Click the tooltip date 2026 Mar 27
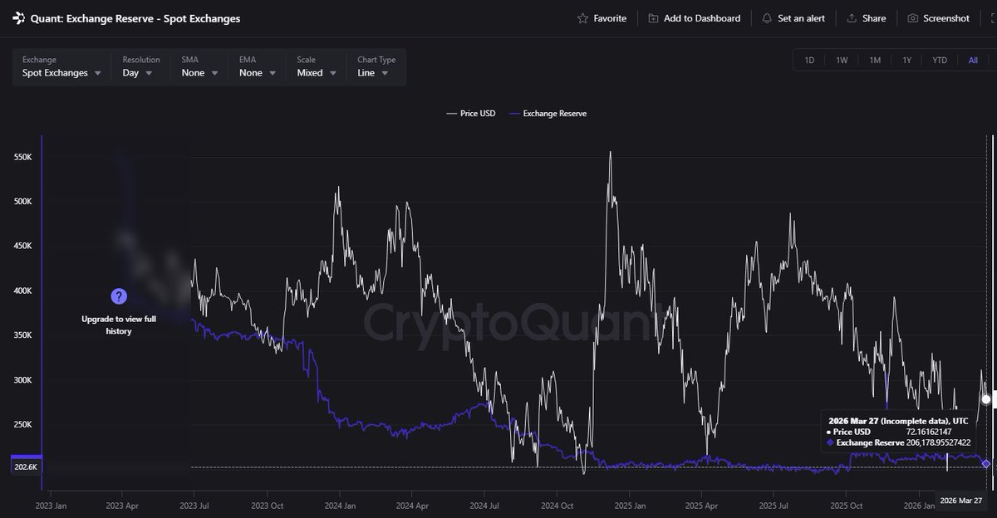The width and height of the screenshot is (997, 518). click(852, 421)
